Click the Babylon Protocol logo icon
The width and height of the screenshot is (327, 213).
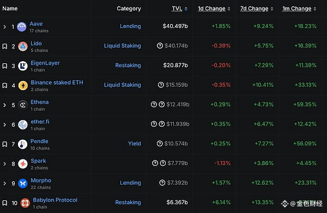click(x=25, y=203)
